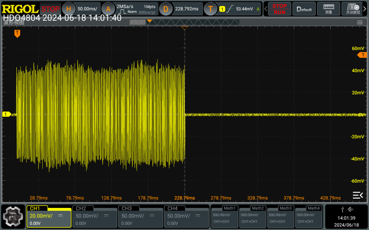Viewport: 369px width, 230px height.
Task: Open the CH4 channel tab
Action: click(187, 217)
